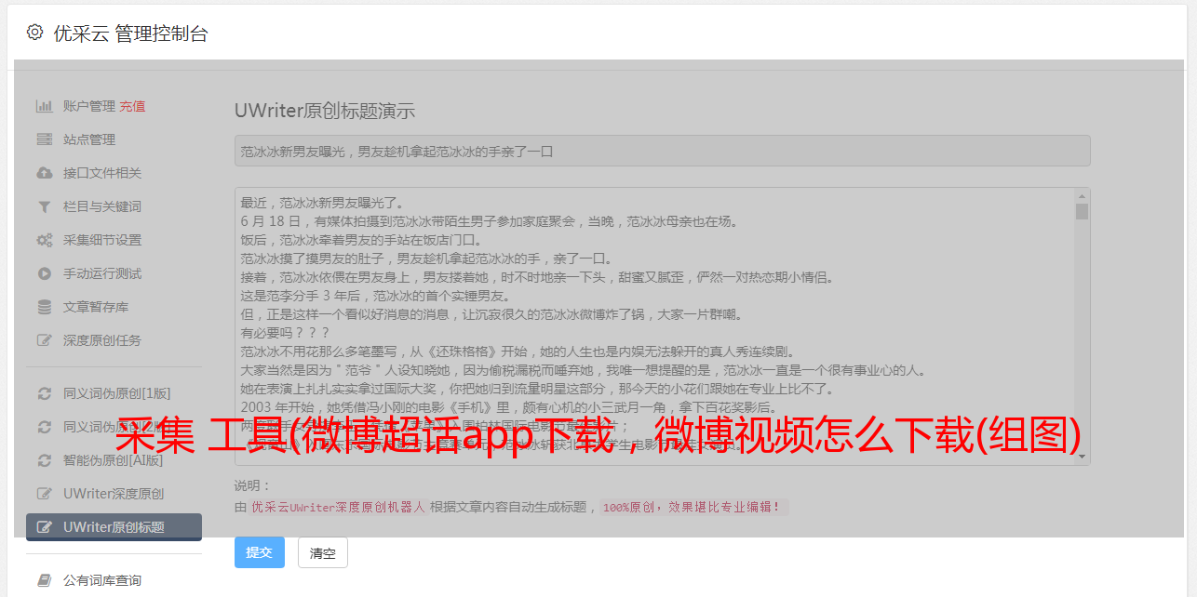Click the 清空 clear button
The width and height of the screenshot is (1197, 597).
point(323,552)
